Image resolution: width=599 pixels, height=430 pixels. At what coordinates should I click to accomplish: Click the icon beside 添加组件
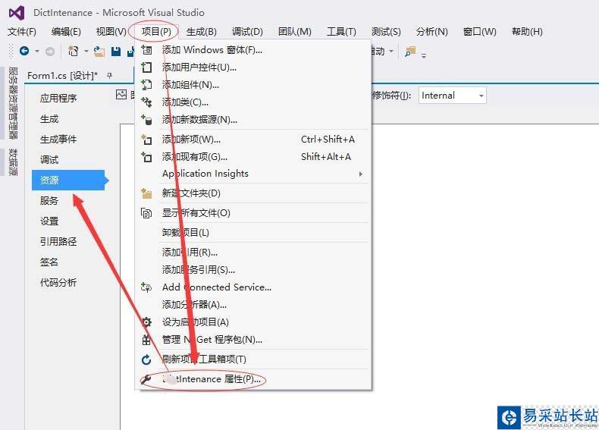click(x=146, y=85)
